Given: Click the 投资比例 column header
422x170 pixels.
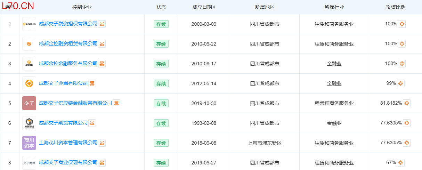Looking at the screenshot, I should (396, 7).
